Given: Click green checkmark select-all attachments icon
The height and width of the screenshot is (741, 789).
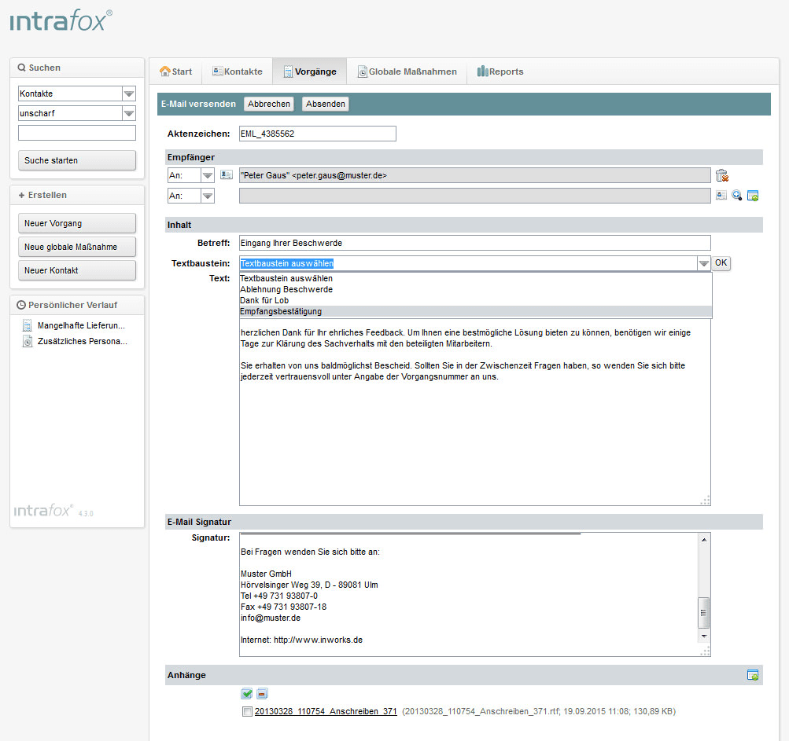Looking at the screenshot, I should point(246,694).
